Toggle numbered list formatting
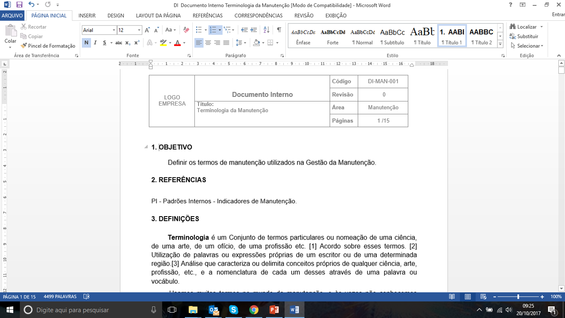Image resolution: width=565 pixels, height=318 pixels. [213, 30]
